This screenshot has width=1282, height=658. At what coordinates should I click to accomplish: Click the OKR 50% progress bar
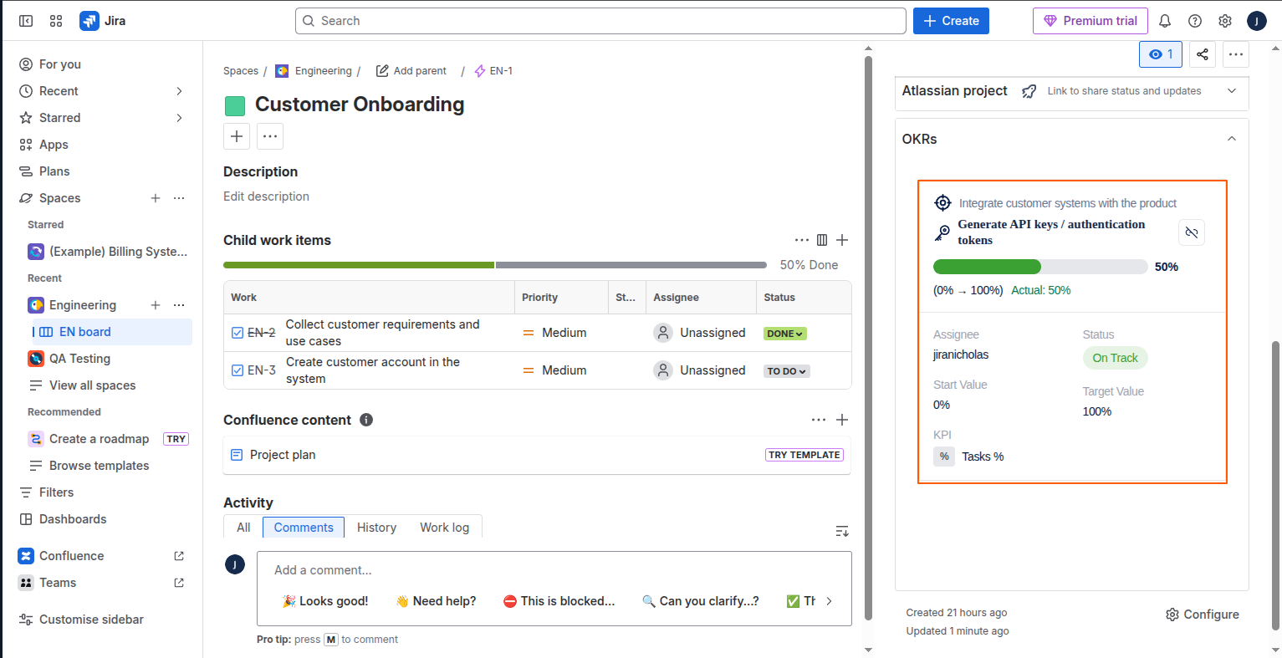click(x=1040, y=267)
